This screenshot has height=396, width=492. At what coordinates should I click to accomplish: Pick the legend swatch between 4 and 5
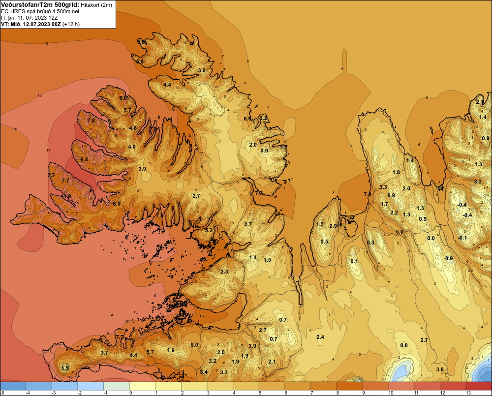click(246, 386)
